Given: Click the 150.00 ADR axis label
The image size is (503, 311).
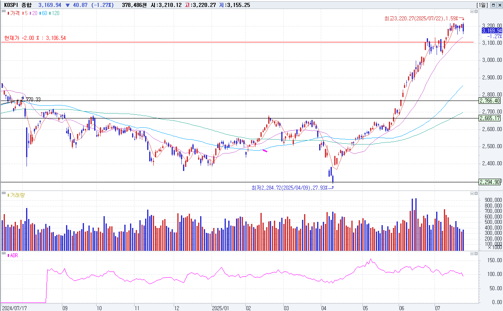Looking at the screenshot, I should coord(495,260).
